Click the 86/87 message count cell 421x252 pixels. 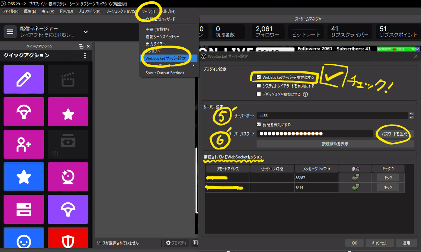(x=316, y=177)
